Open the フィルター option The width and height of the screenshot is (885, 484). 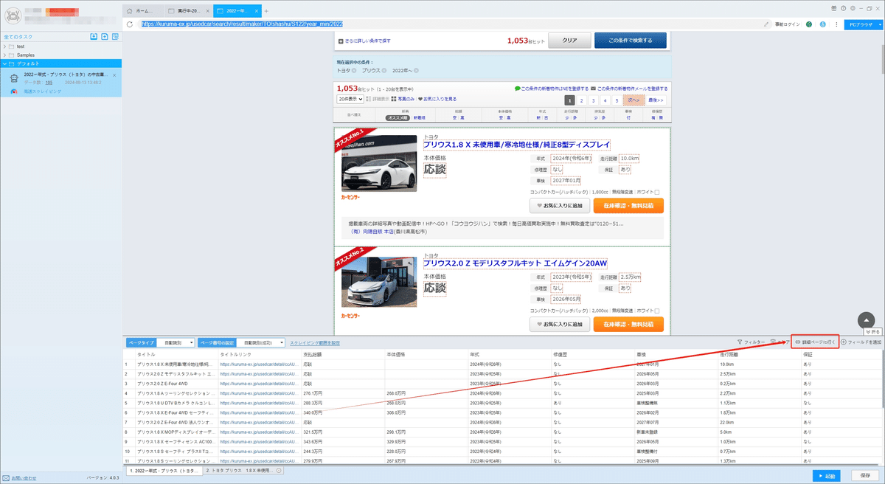tap(751, 342)
